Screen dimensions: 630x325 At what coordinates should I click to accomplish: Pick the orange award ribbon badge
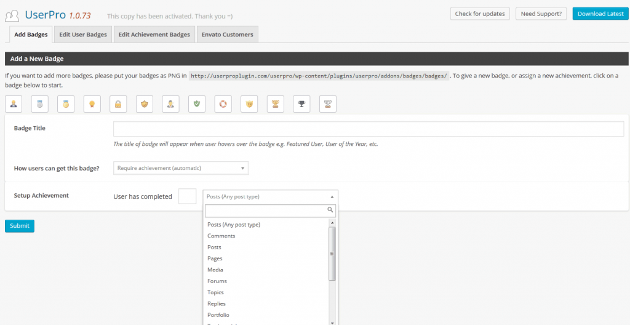click(92, 104)
